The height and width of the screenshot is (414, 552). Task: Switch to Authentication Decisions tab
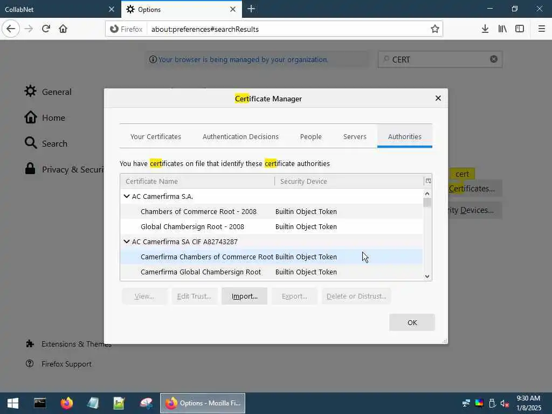tap(240, 136)
